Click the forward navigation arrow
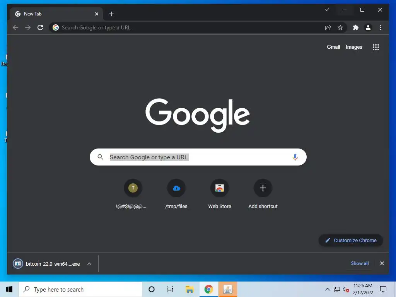 28,27
